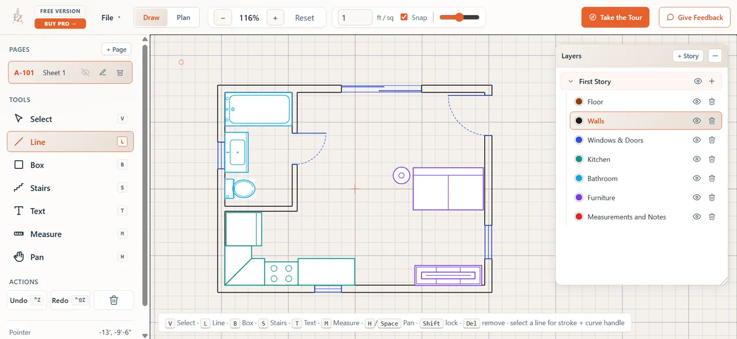The height and width of the screenshot is (339, 737).
Task: Delete Sheet 1 page with trash icon
Action: pos(120,72)
